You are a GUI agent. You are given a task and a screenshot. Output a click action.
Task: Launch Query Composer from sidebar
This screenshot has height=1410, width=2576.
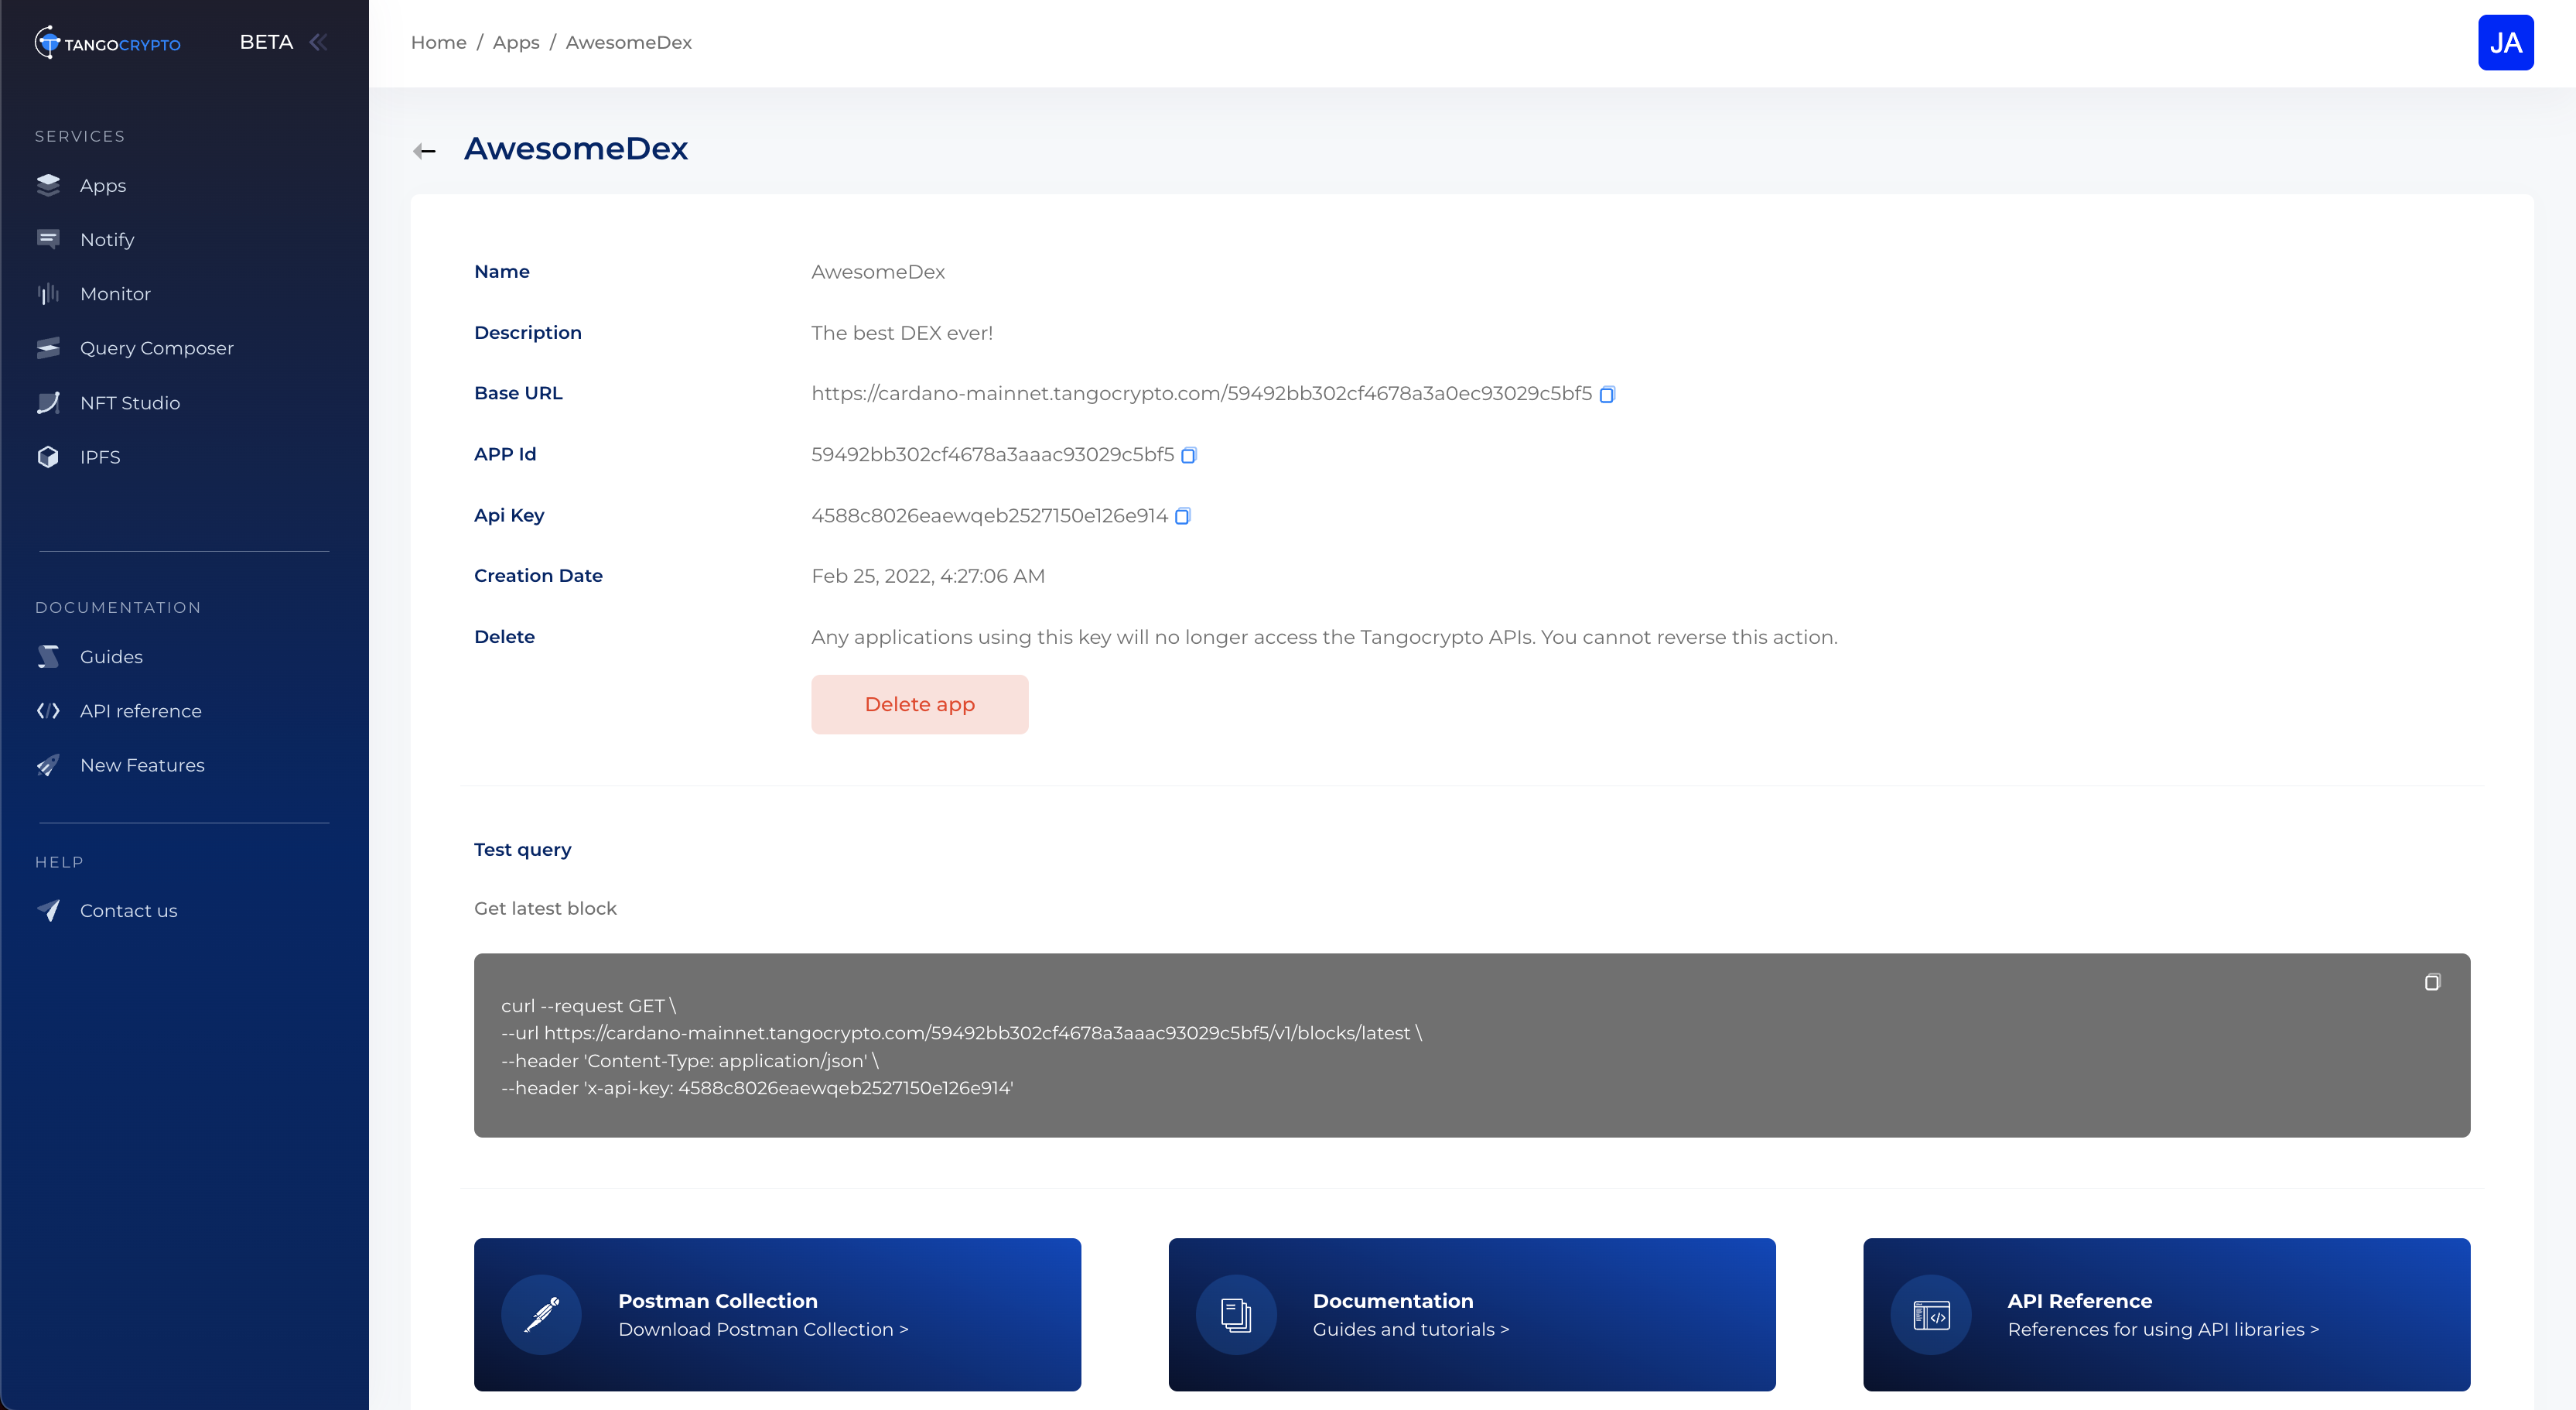tap(156, 348)
